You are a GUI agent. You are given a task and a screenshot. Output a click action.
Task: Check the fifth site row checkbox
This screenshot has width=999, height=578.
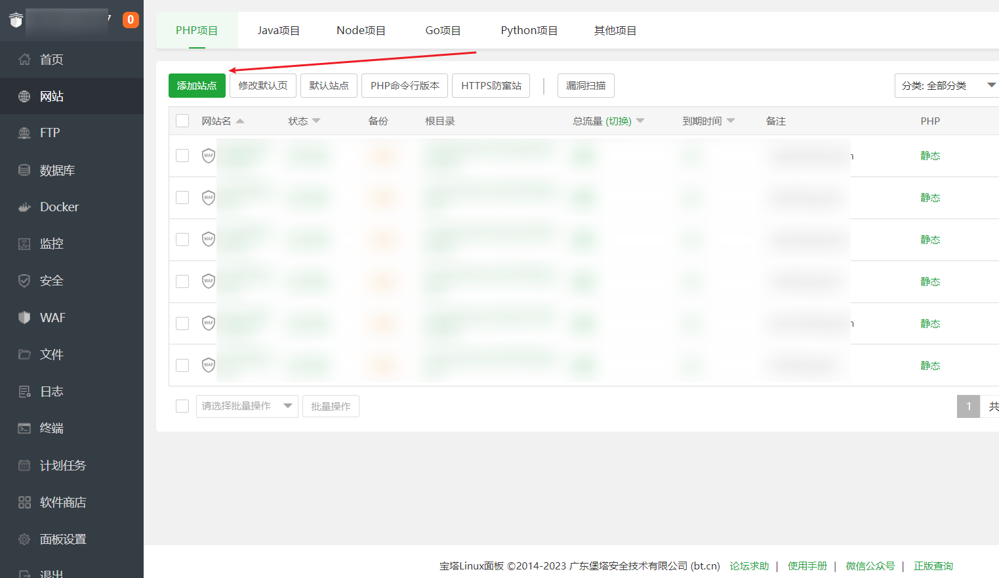point(182,323)
